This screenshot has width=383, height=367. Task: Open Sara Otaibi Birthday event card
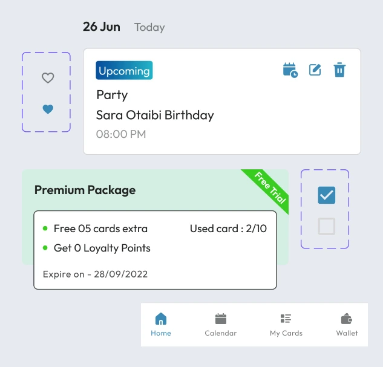tap(155, 115)
